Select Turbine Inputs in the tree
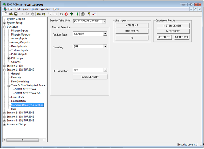The image size is (204, 149). click(20, 50)
